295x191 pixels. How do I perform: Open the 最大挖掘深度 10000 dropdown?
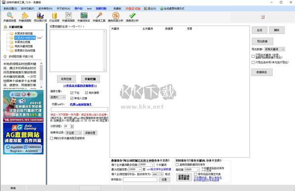coord(135,169)
